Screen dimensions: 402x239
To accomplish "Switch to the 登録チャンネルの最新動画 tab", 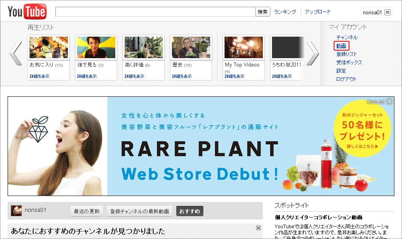I will point(140,212).
